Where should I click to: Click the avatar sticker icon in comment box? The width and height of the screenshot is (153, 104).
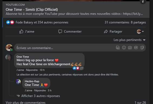coord(118,48)
